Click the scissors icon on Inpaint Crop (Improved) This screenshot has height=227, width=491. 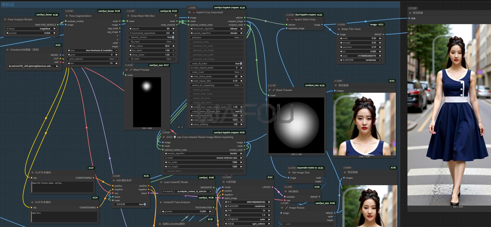(x=194, y=12)
